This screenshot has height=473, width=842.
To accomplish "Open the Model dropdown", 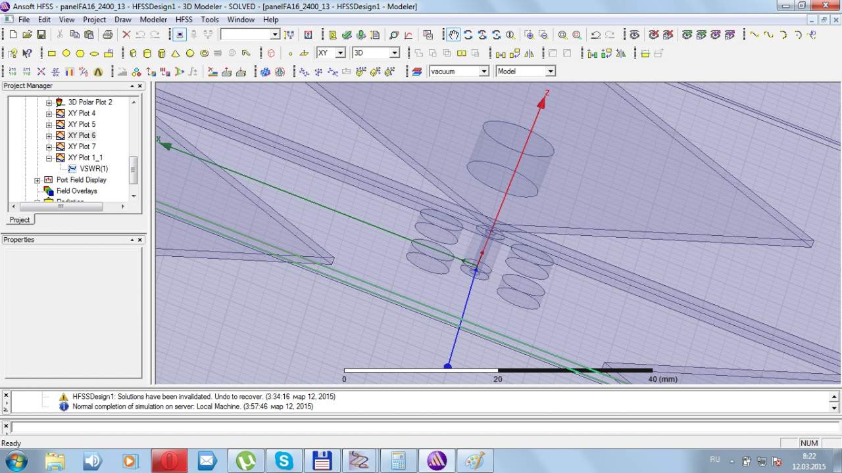I will [550, 72].
